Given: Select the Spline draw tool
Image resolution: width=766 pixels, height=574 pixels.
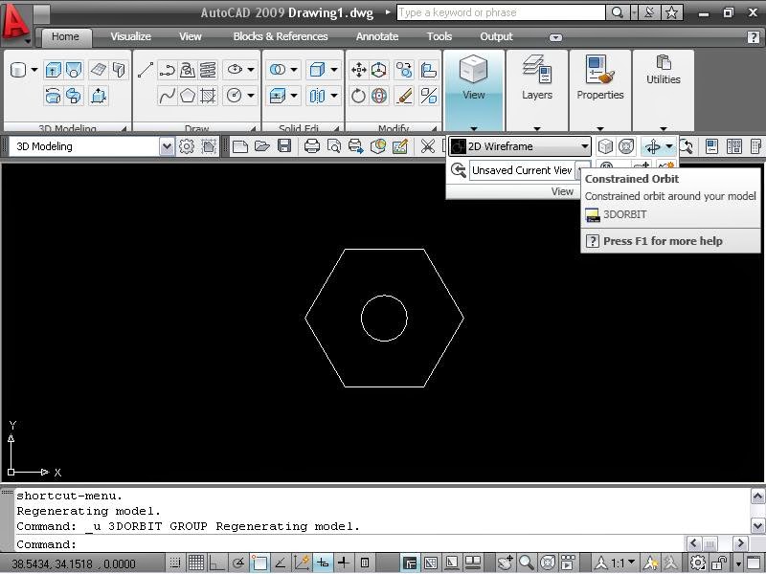Looking at the screenshot, I should click(x=167, y=96).
